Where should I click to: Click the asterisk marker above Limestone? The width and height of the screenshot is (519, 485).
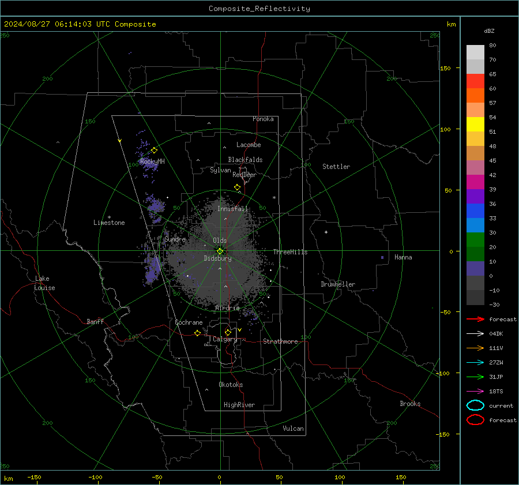point(109,217)
